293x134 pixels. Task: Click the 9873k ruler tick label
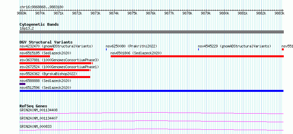[95, 13]
